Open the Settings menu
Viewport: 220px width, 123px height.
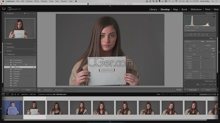click(x=44, y=1)
